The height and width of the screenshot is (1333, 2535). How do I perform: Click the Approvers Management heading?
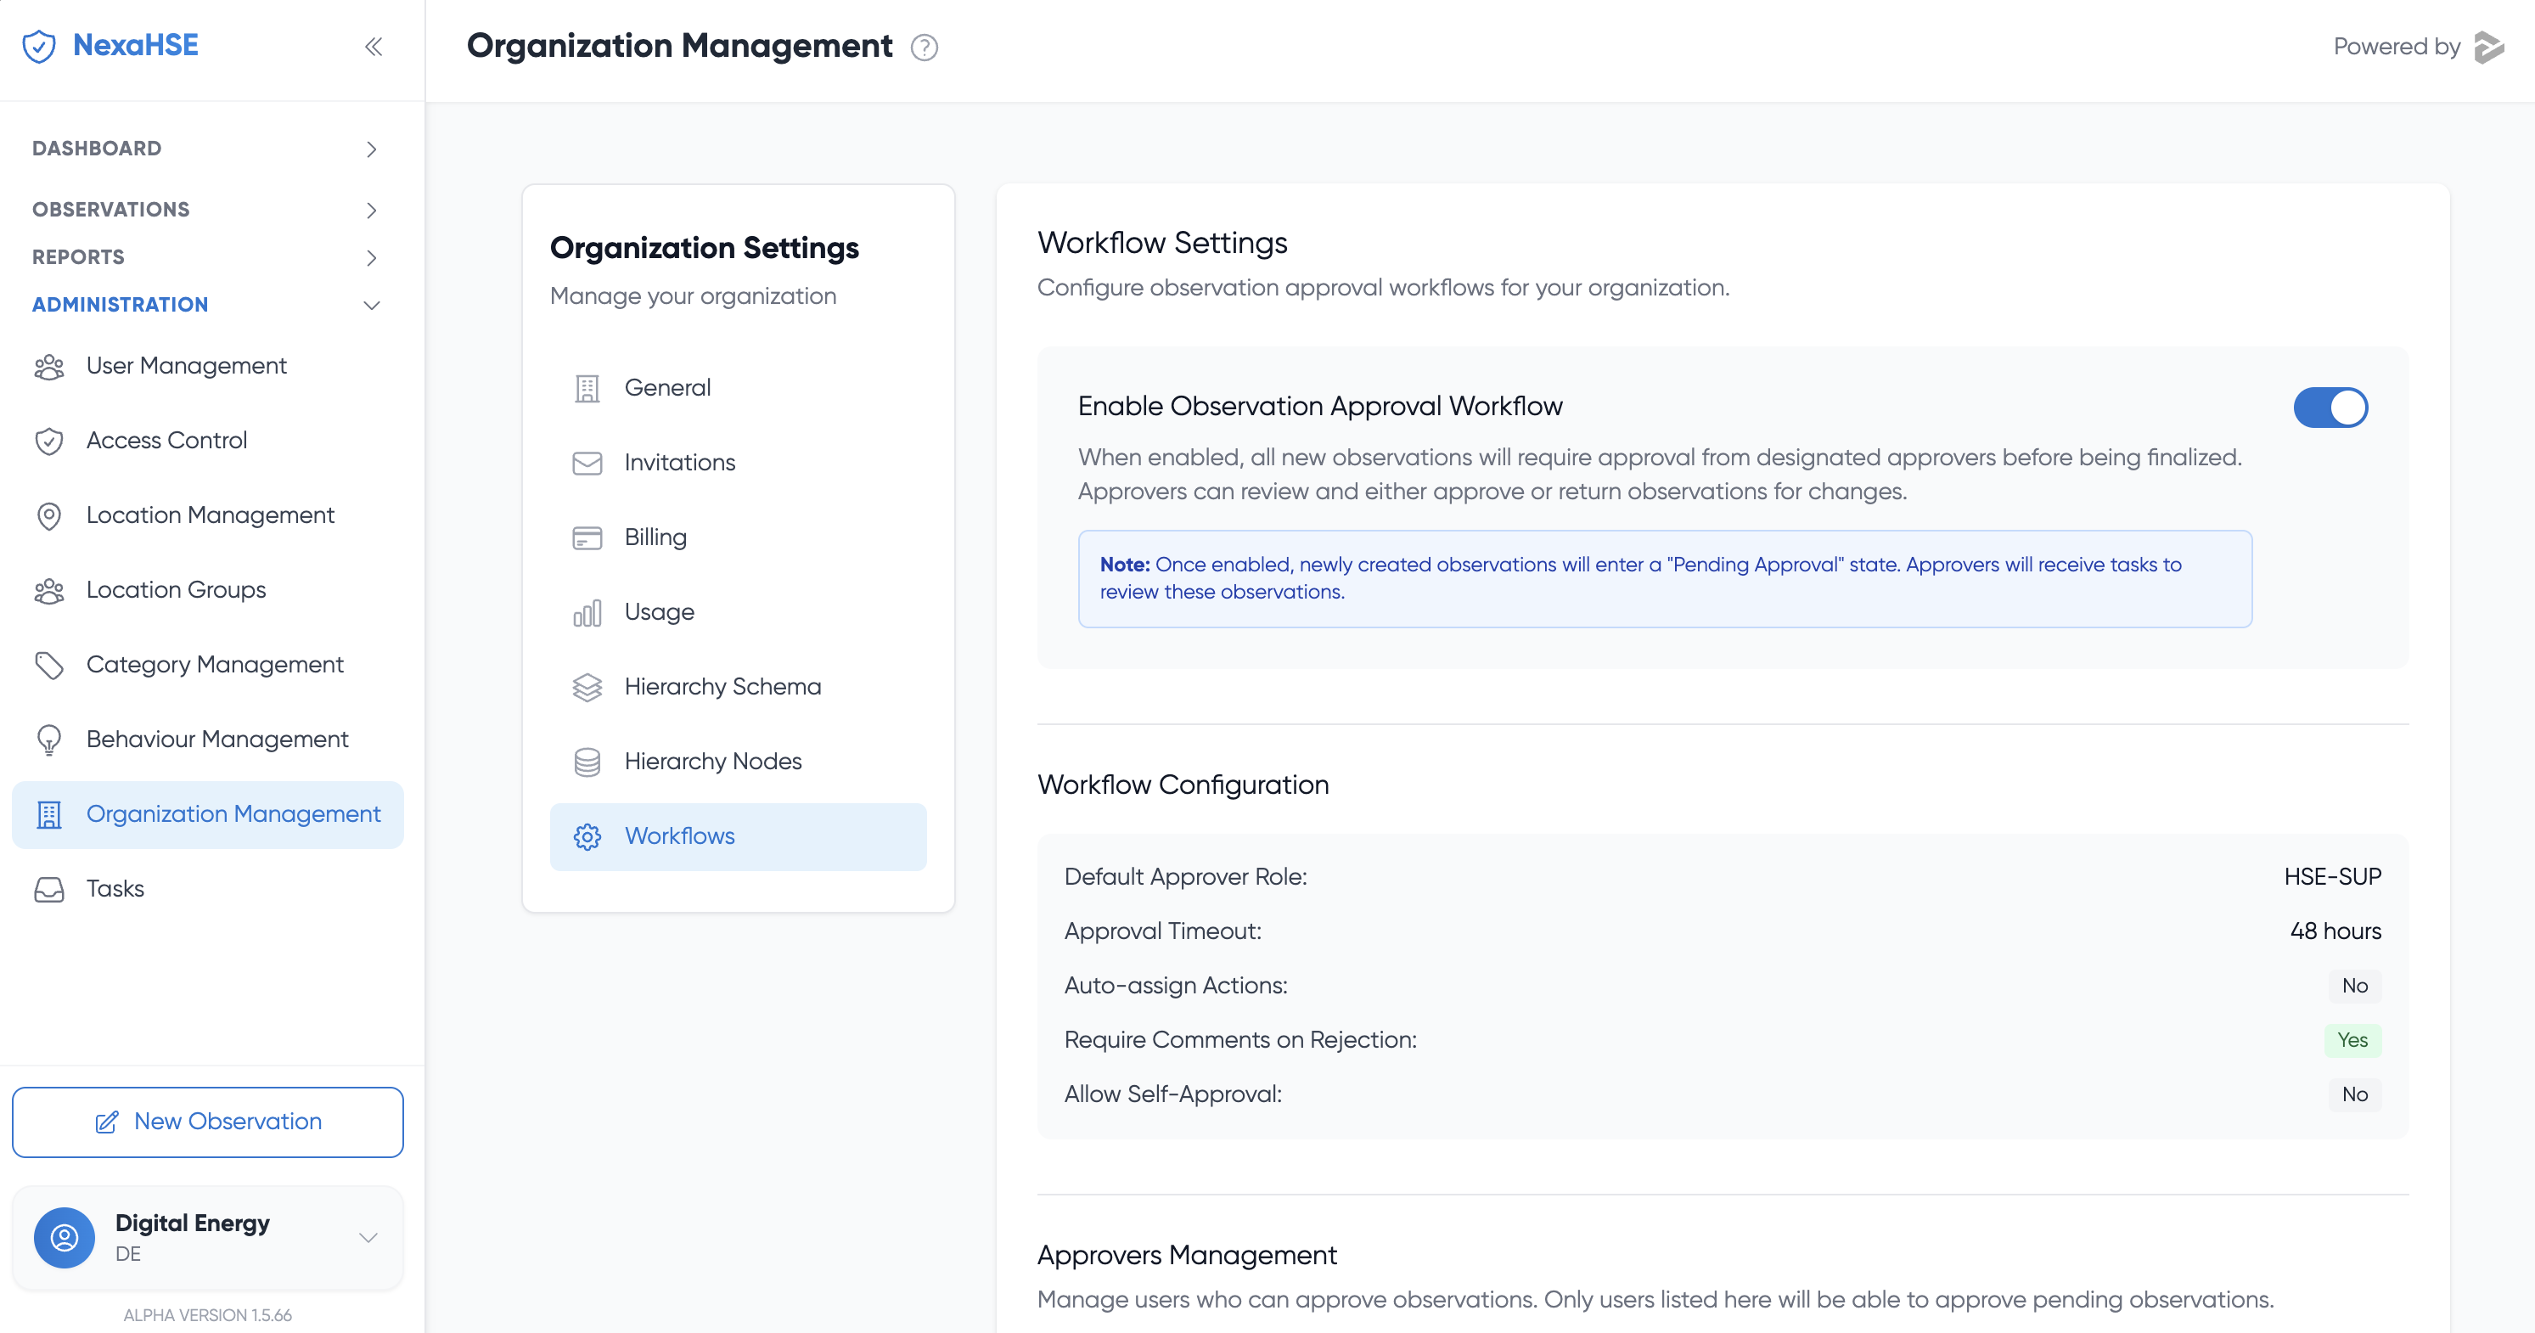(1187, 1255)
